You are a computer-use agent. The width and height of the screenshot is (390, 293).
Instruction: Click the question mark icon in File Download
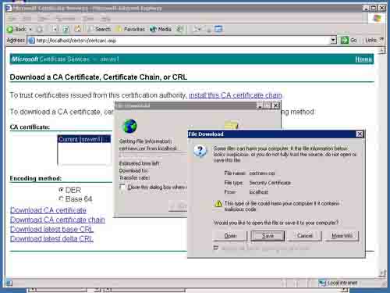(200, 151)
